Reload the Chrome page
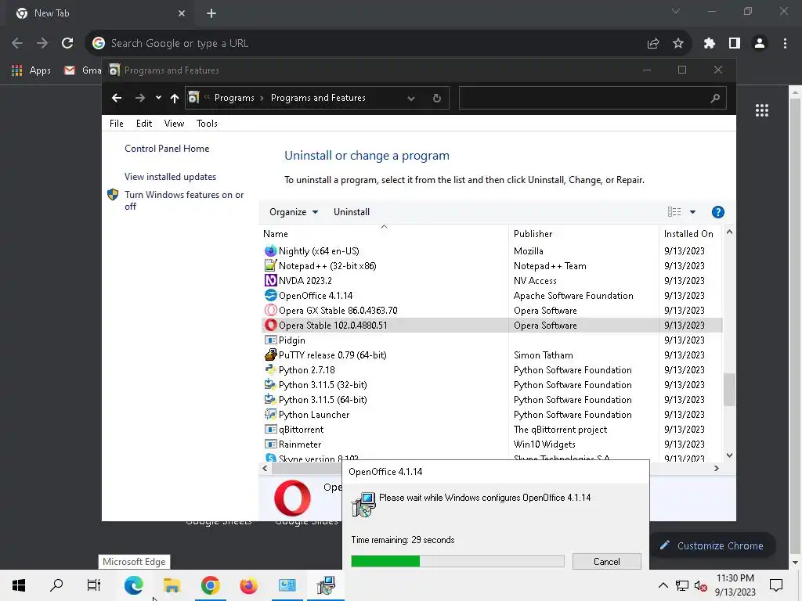This screenshot has height=601, width=802. (67, 44)
